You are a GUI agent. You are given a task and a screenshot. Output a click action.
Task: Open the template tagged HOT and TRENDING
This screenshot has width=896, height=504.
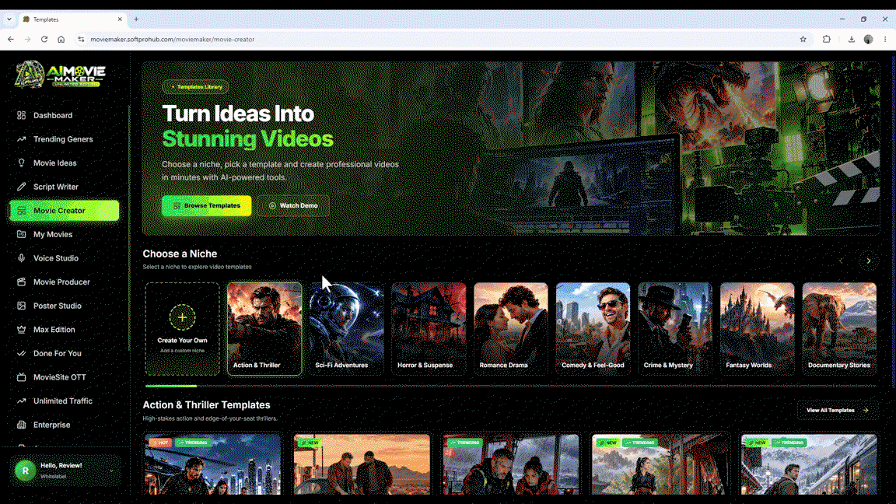212,464
